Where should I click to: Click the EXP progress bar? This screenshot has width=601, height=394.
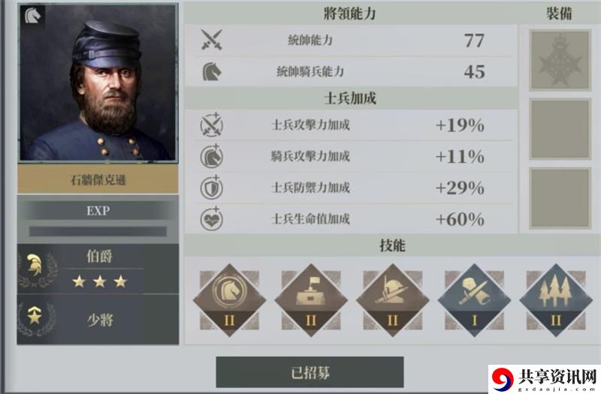coord(98,231)
